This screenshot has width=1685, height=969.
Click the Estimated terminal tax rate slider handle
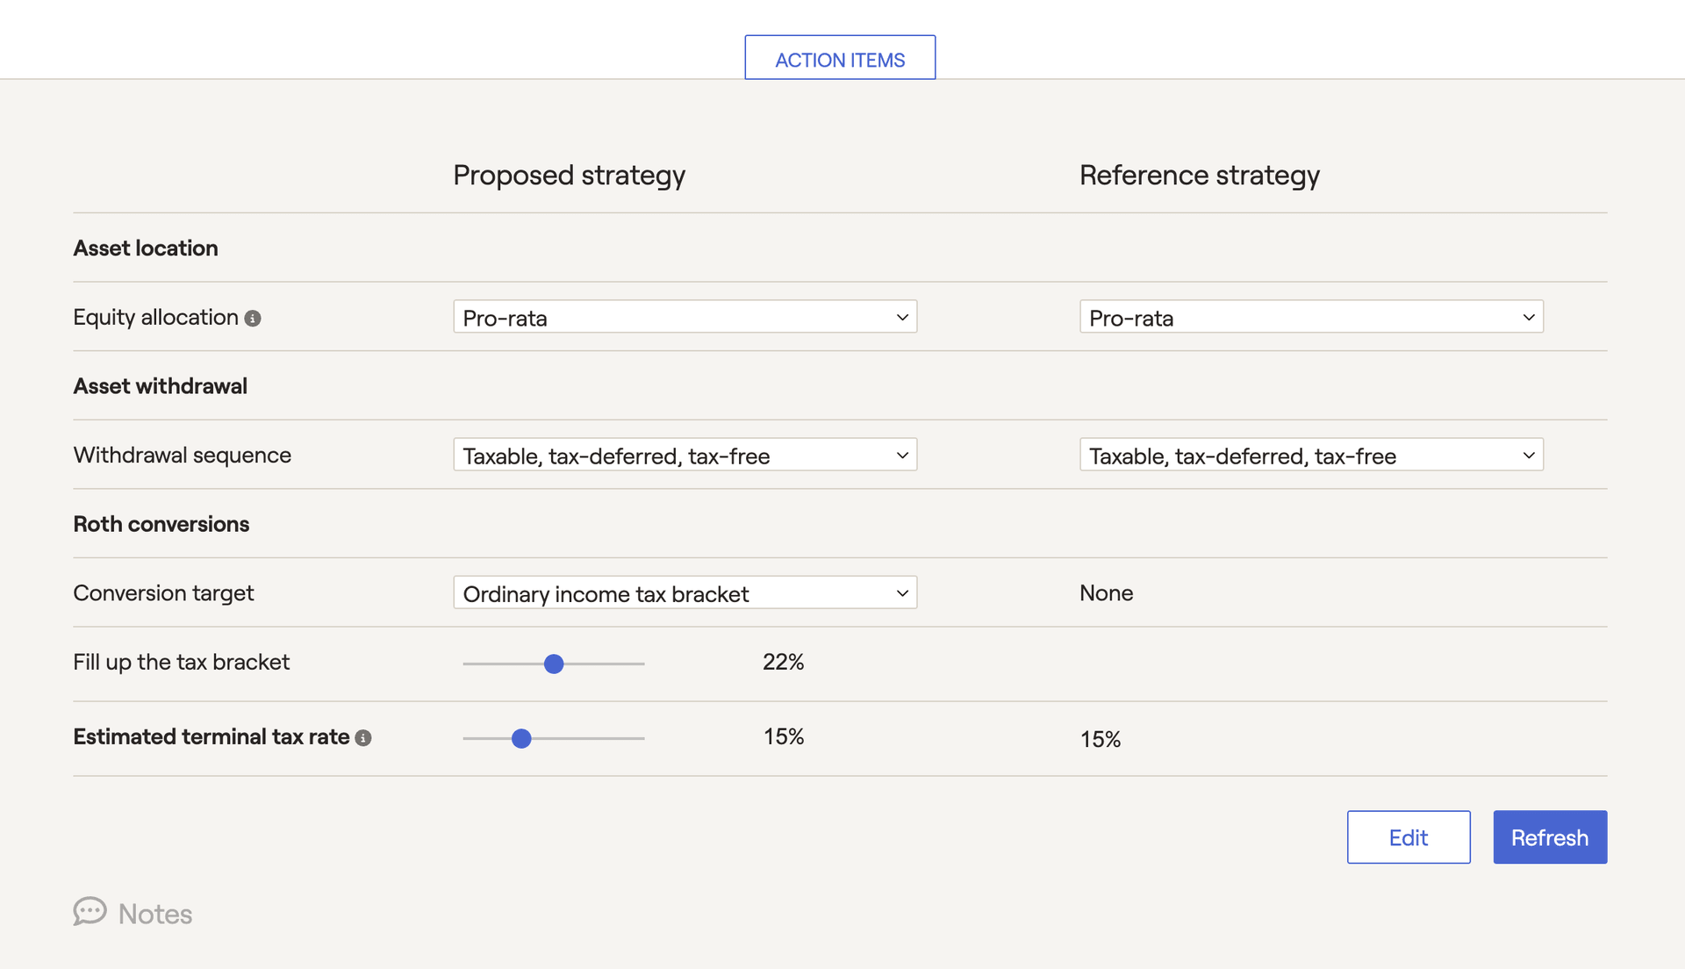click(521, 738)
